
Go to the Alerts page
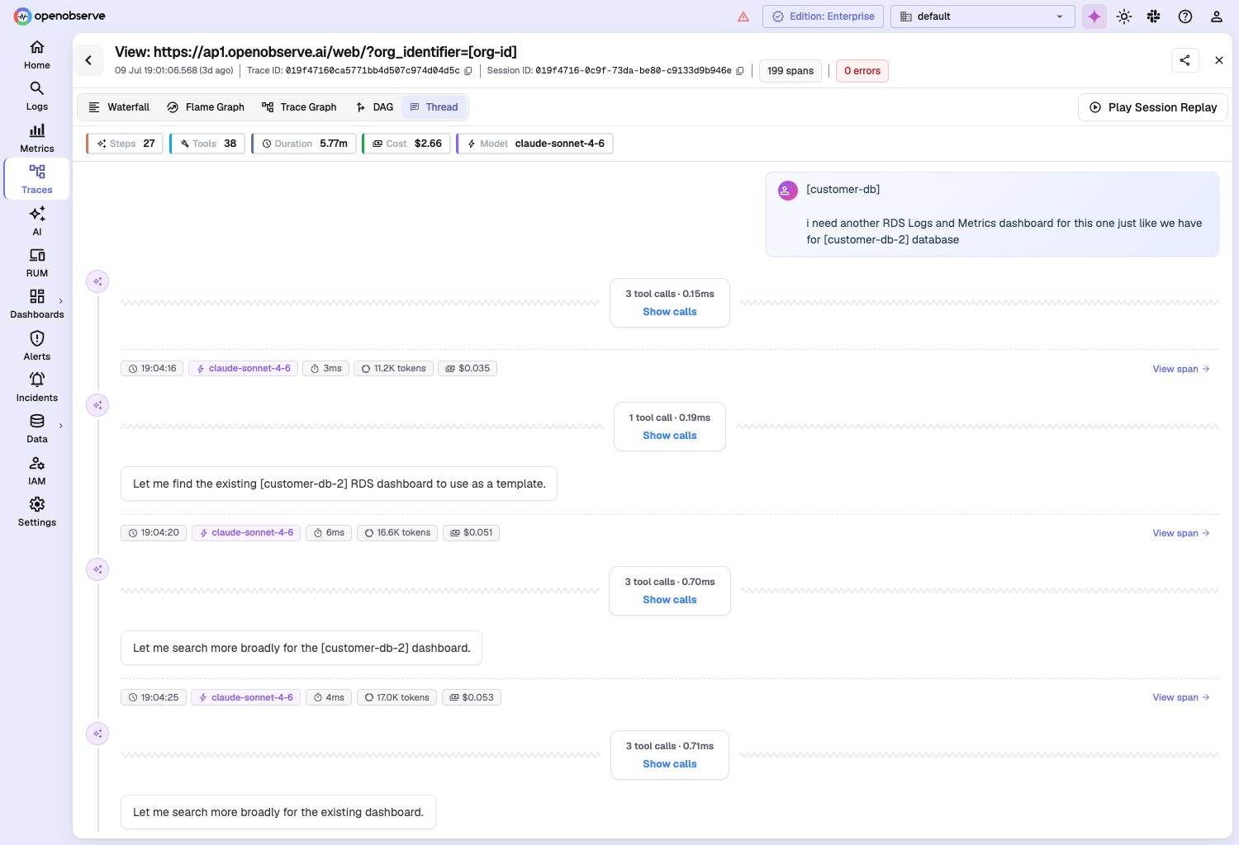(36, 346)
